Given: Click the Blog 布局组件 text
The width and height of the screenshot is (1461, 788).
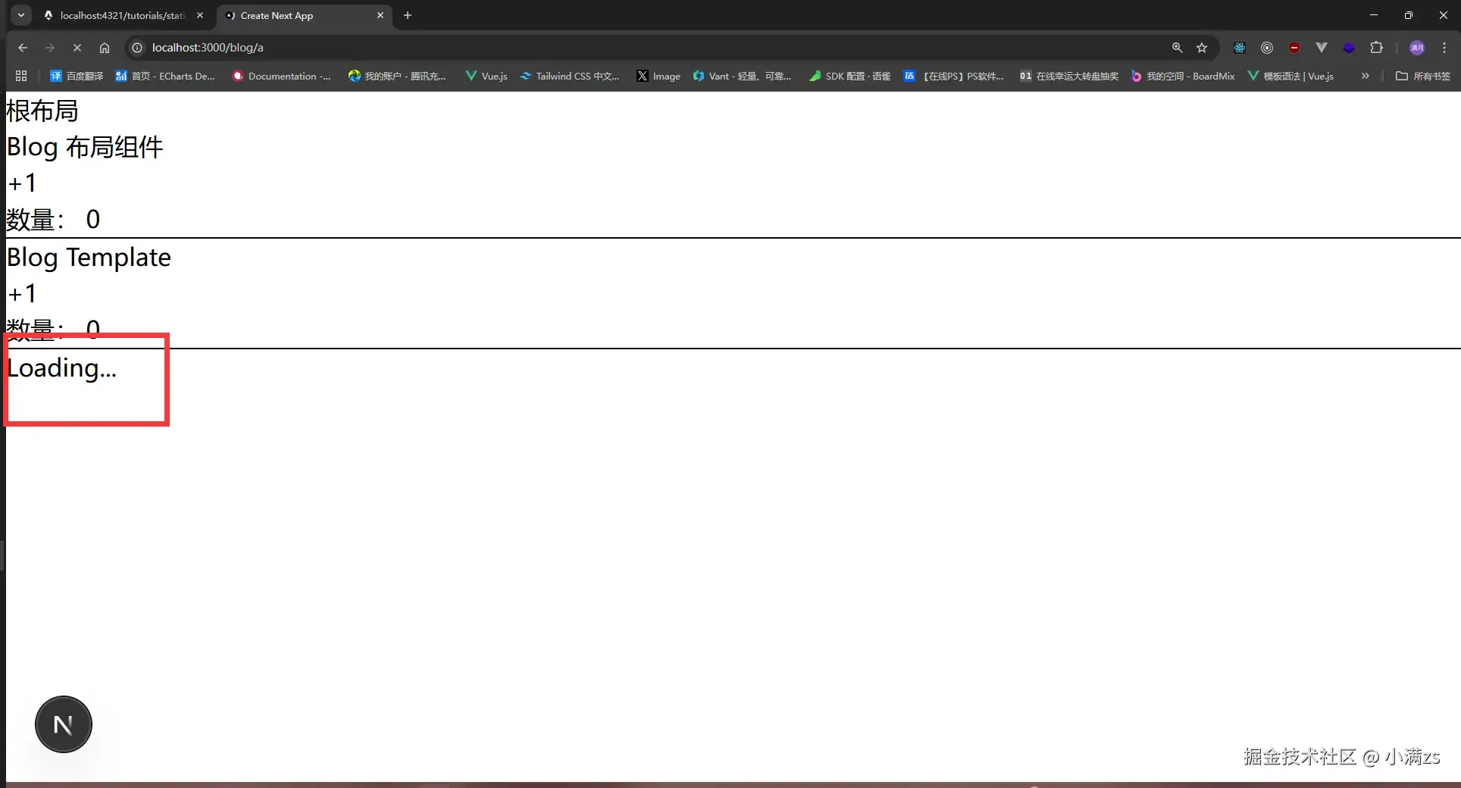Looking at the screenshot, I should tap(85, 147).
